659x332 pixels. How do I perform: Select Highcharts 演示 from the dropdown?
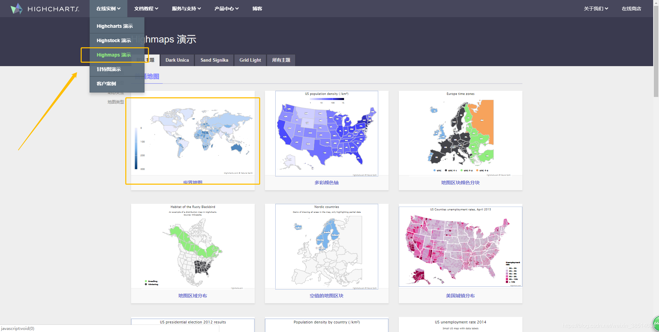[117, 26]
